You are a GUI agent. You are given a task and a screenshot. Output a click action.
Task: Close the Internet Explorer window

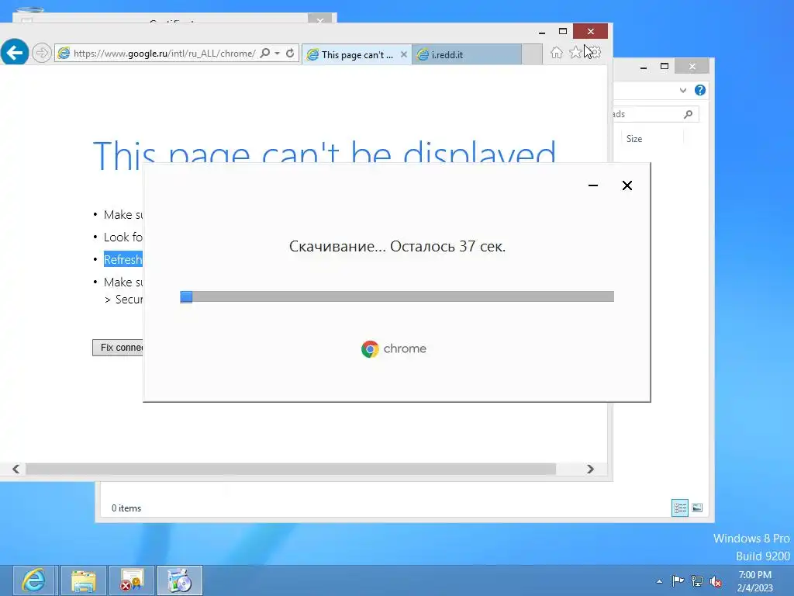point(590,31)
